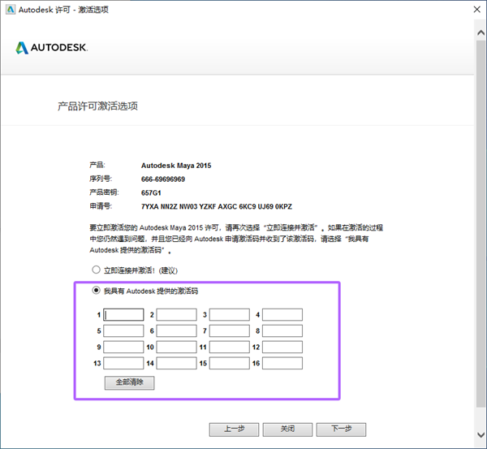The image size is (487, 449).
Task: Click activation code field 8
Action: click(x=282, y=331)
